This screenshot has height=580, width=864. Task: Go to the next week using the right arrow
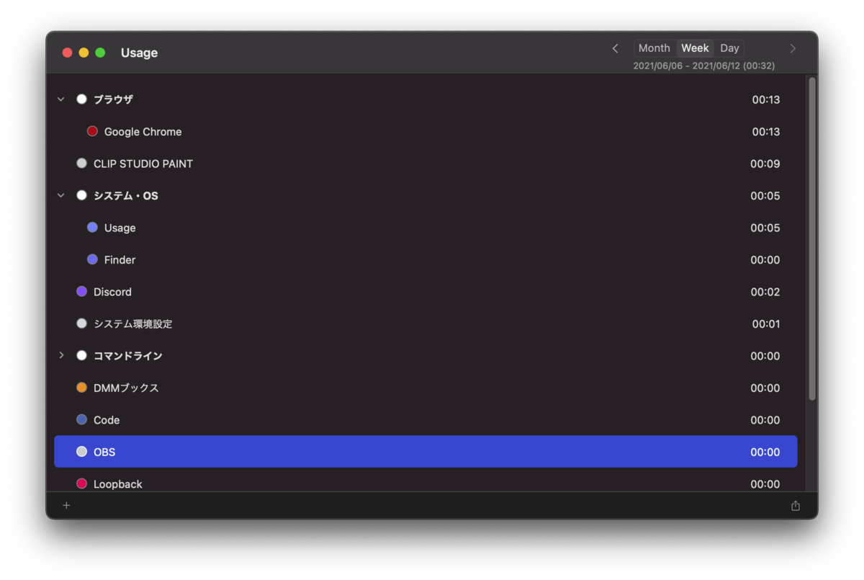(x=793, y=48)
